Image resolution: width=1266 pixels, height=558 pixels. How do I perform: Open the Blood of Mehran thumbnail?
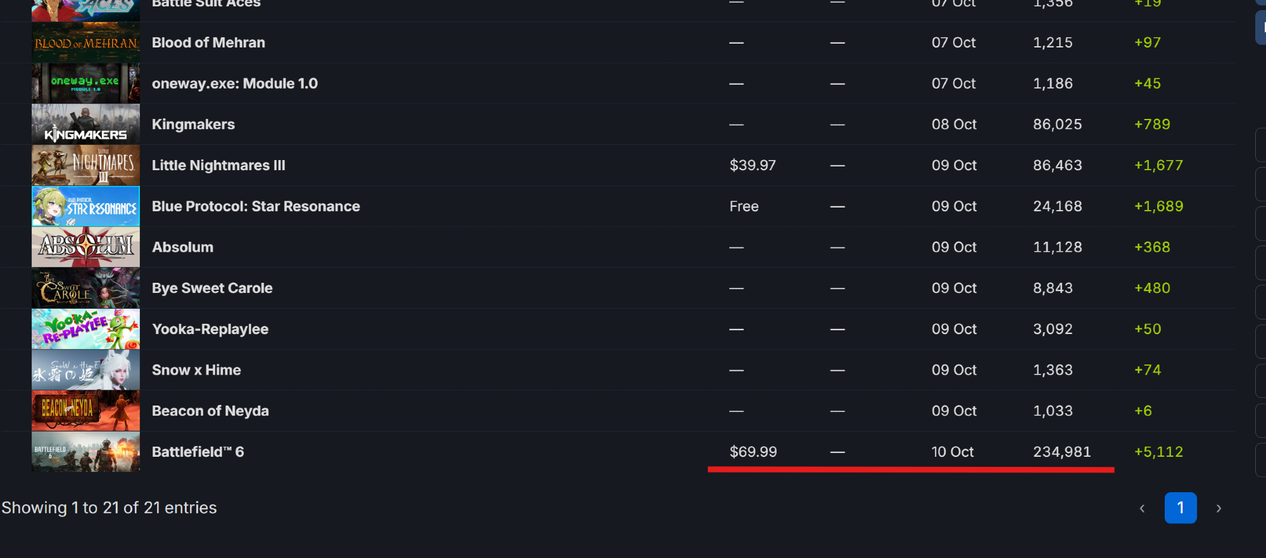tap(85, 42)
